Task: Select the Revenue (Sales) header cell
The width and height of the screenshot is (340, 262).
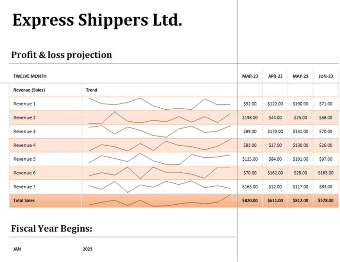Action: pos(29,90)
